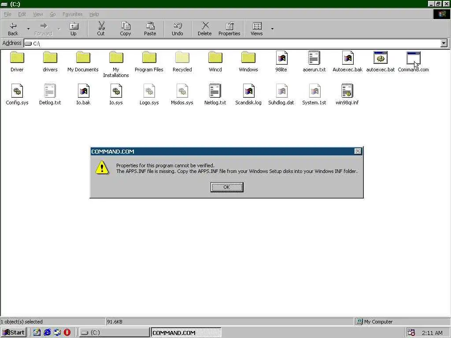Click the Forward toolbar button

(x=44, y=29)
